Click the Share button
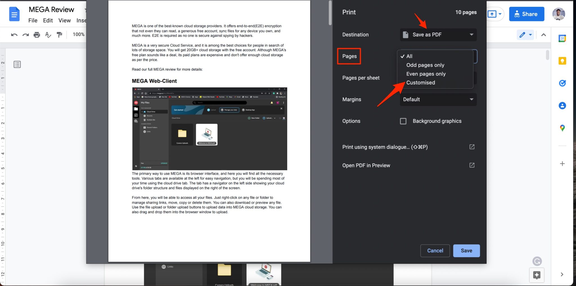Viewport: 576px width, 286px height. tap(526, 14)
